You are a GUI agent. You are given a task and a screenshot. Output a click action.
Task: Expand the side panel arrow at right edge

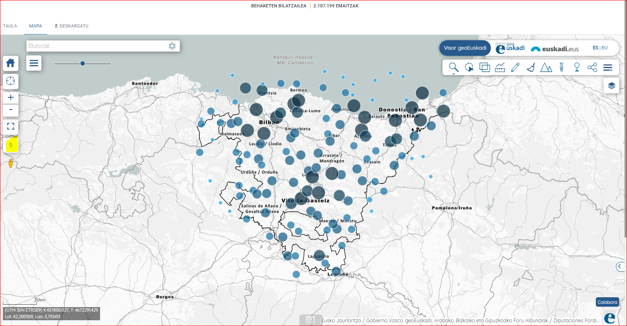620,267
